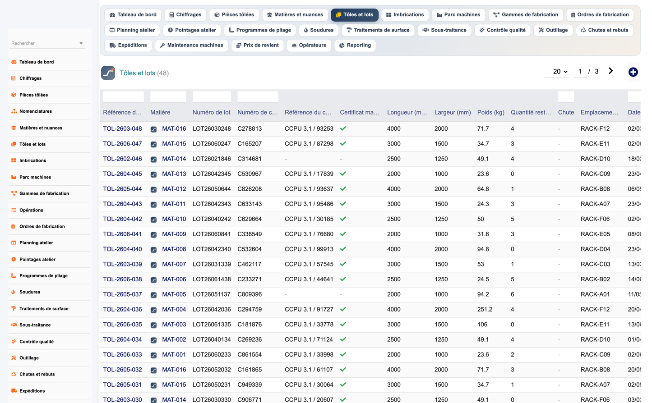The width and height of the screenshot is (652, 403).
Task: Open the Maintenance machines tab
Action: [191, 46]
